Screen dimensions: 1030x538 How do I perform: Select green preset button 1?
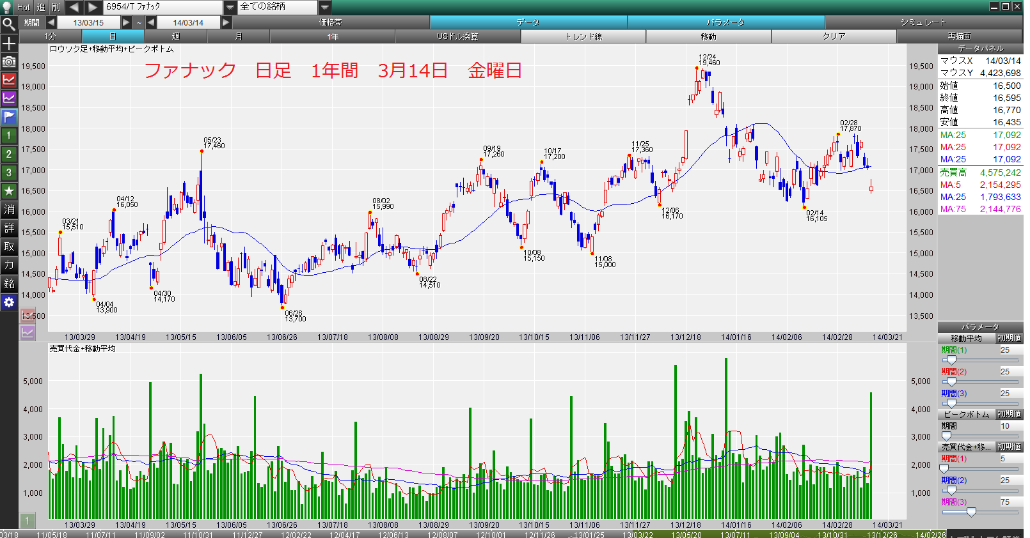point(9,135)
